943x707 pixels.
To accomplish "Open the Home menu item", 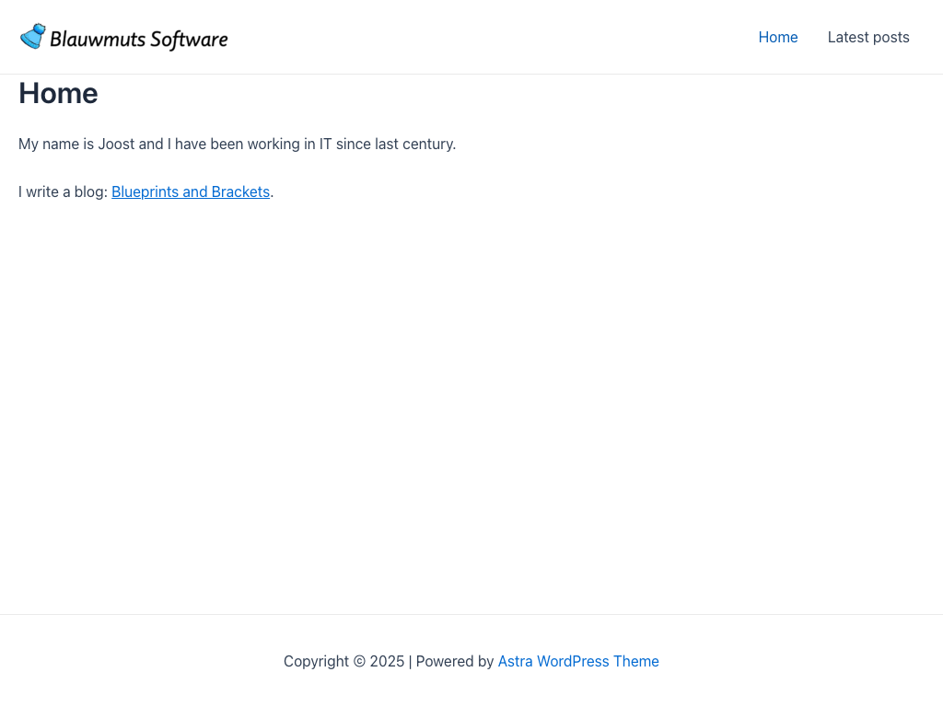I will point(778,38).
